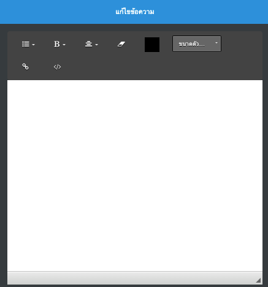The height and width of the screenshot is (287, 268).
Task: Expand the ขนาดตัว... font size dropdown
Action: pos(197,44)
